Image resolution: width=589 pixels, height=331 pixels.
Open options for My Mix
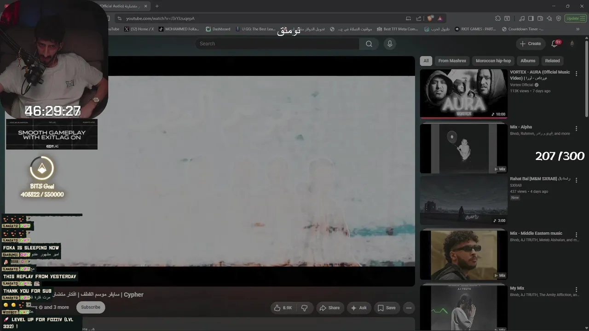pos(576,290)
